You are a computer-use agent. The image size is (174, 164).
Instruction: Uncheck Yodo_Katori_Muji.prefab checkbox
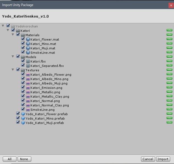(x=18, y=122)
